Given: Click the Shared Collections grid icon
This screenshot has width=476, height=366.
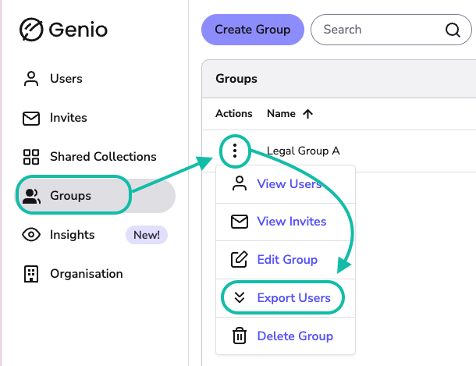Looking at the screenshot, I should [x=31, y=157].
